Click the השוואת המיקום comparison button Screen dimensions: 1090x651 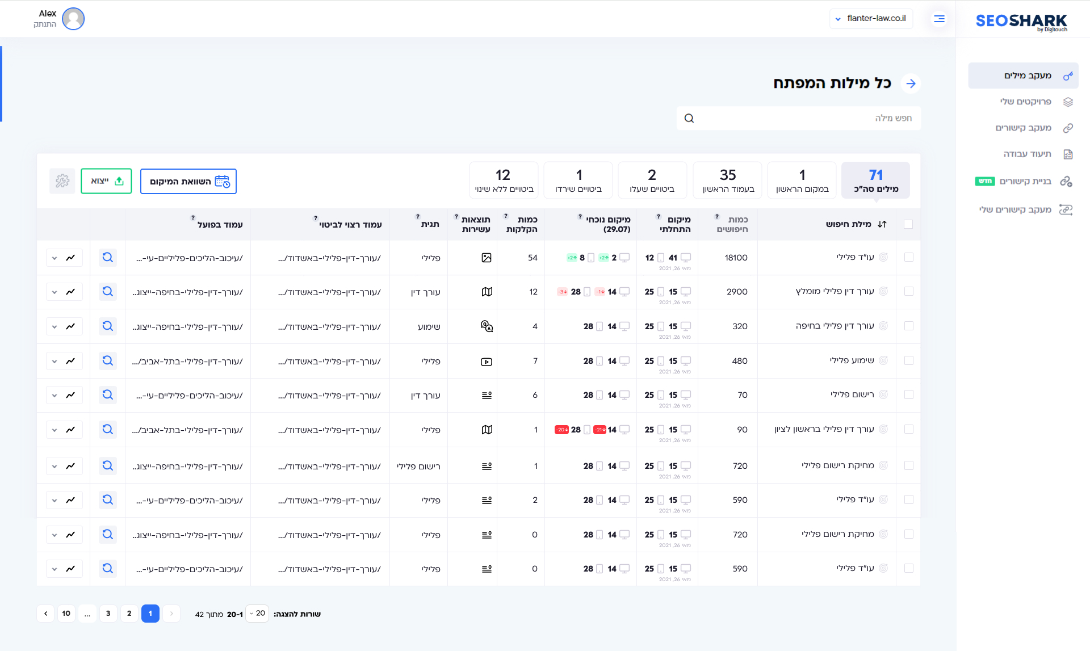tap(188, 181)
